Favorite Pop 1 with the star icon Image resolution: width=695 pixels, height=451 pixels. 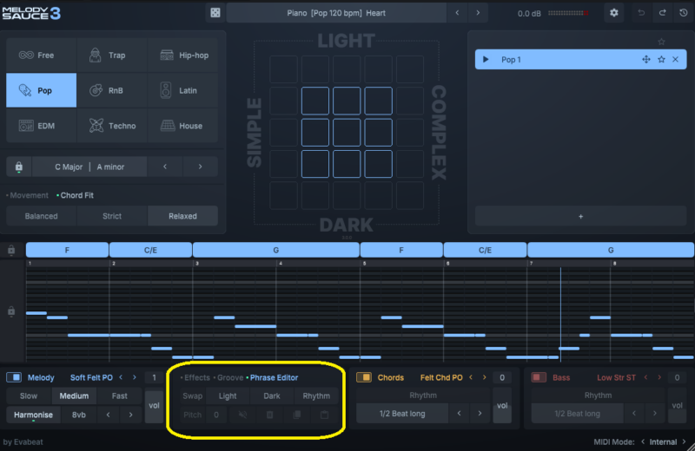(661, 60)
